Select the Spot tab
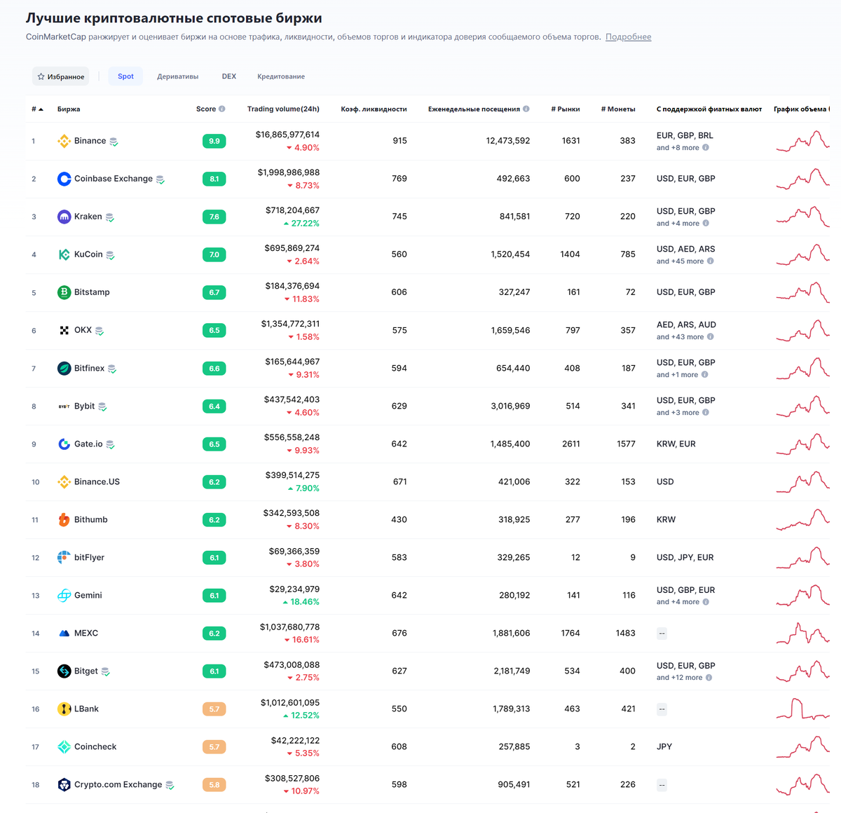This screenshot has width=841, height=813. 125,76
